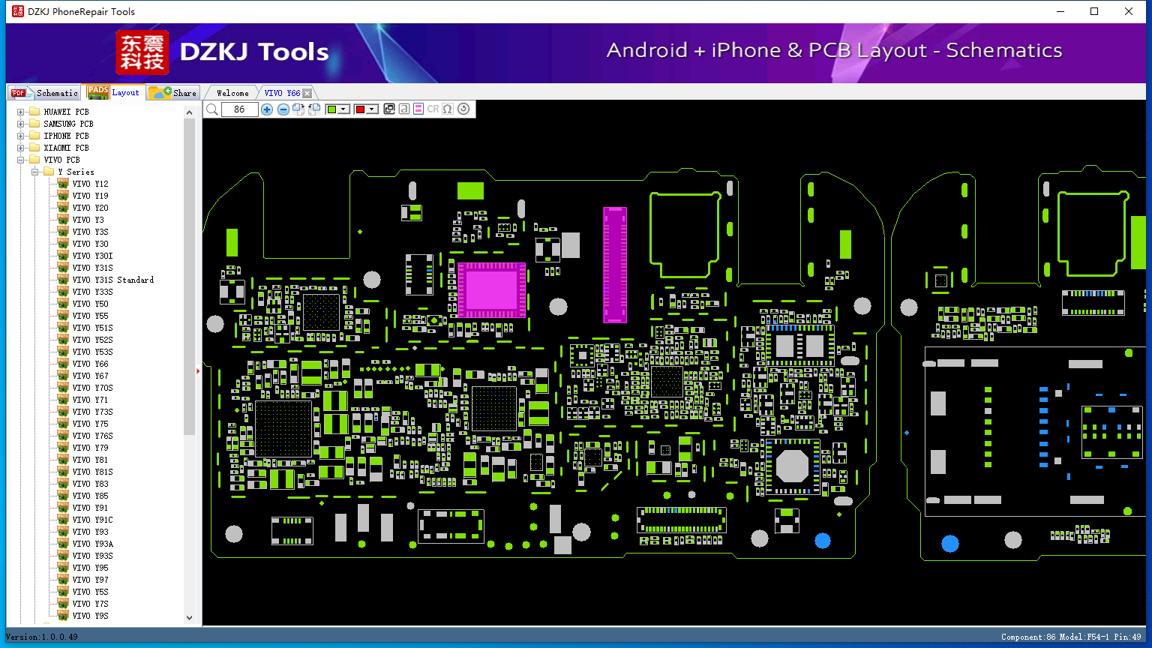Close the VIVO Y66 tab
Image resolution: width=1152 pixels, height=648 pixels.
pos(307,94)
